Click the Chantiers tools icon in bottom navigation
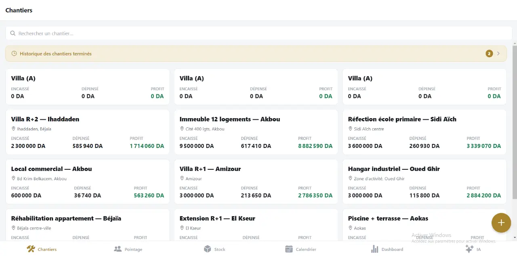The height and width of the screenshot is (256, 517). coord(31,249)
